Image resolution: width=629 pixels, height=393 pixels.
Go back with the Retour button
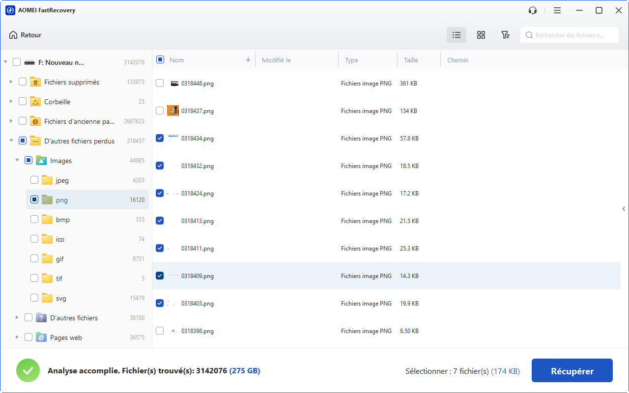[26, 35]
